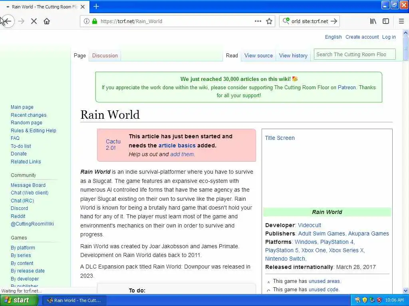Click the taskbar clock 10:06 AM

click(394, 300)
